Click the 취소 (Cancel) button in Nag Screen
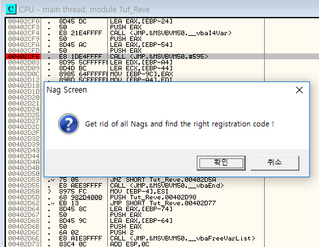Viewport: 319px width, 247px height. click(x=275, y=163)
